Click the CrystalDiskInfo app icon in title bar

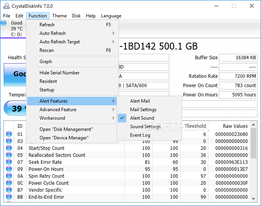7,6
